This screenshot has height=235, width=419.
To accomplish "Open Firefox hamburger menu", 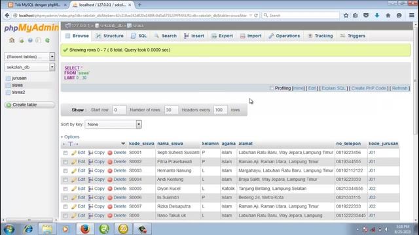I will (412, 16).
